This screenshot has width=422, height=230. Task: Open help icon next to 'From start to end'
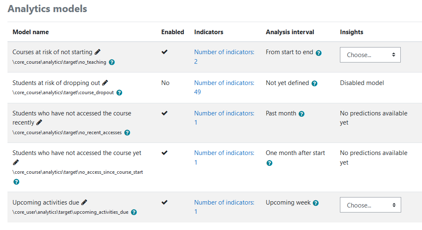319,53
